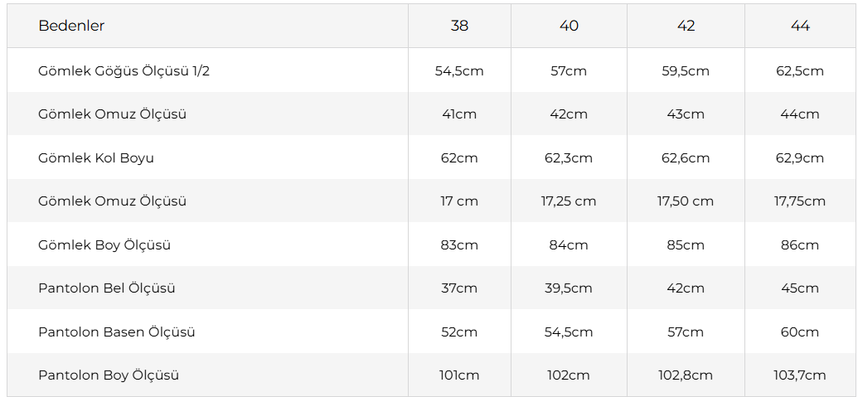Click the Gömlek Göğüs Ölçüsü 1/2 row label
This screenshot has width=858, height=397.
coord(124,70)
